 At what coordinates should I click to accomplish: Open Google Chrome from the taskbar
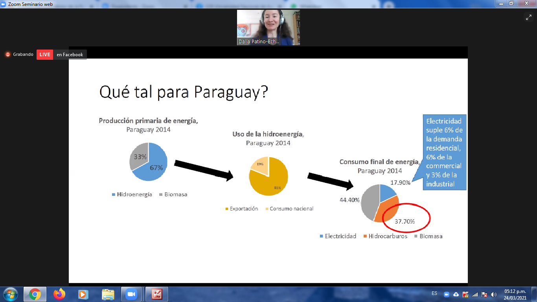[35, 294]
